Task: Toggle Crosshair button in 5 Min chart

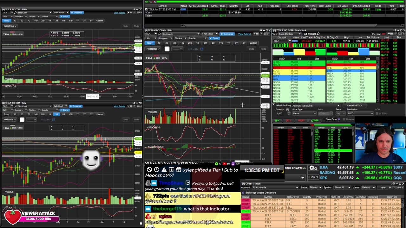Action: pyautogui.click(x=76, y=13)
